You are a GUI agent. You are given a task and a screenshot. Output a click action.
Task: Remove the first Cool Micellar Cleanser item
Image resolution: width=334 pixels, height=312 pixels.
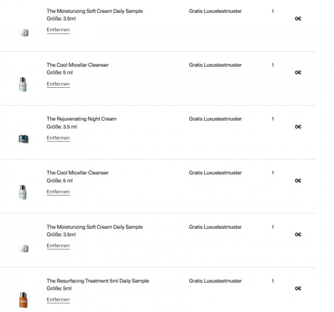click(58, 84)
